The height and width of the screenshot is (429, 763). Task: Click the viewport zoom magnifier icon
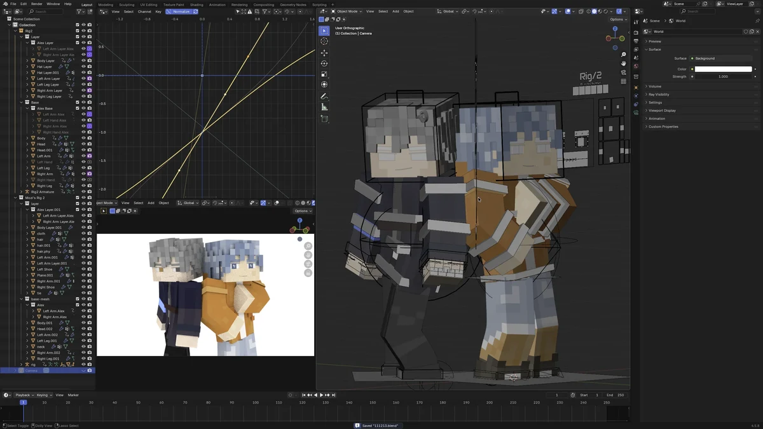click(x=624, y=55)
